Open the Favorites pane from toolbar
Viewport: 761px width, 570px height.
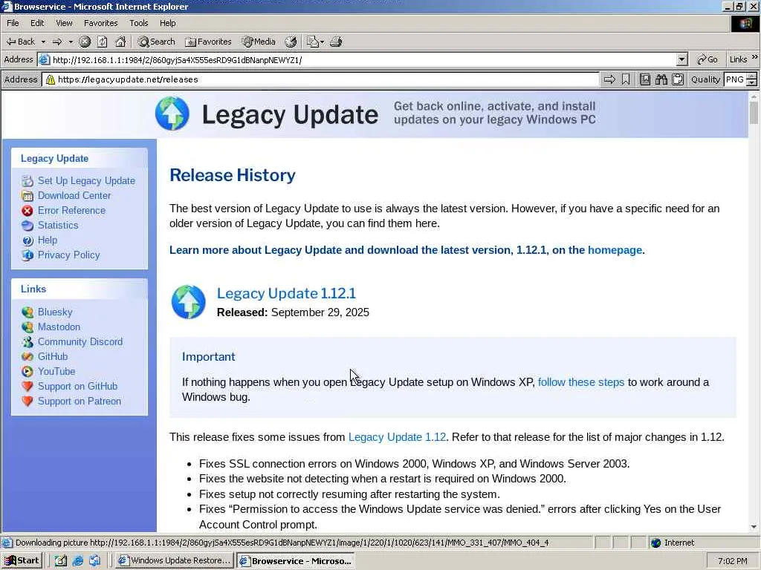tap(208, 42)
